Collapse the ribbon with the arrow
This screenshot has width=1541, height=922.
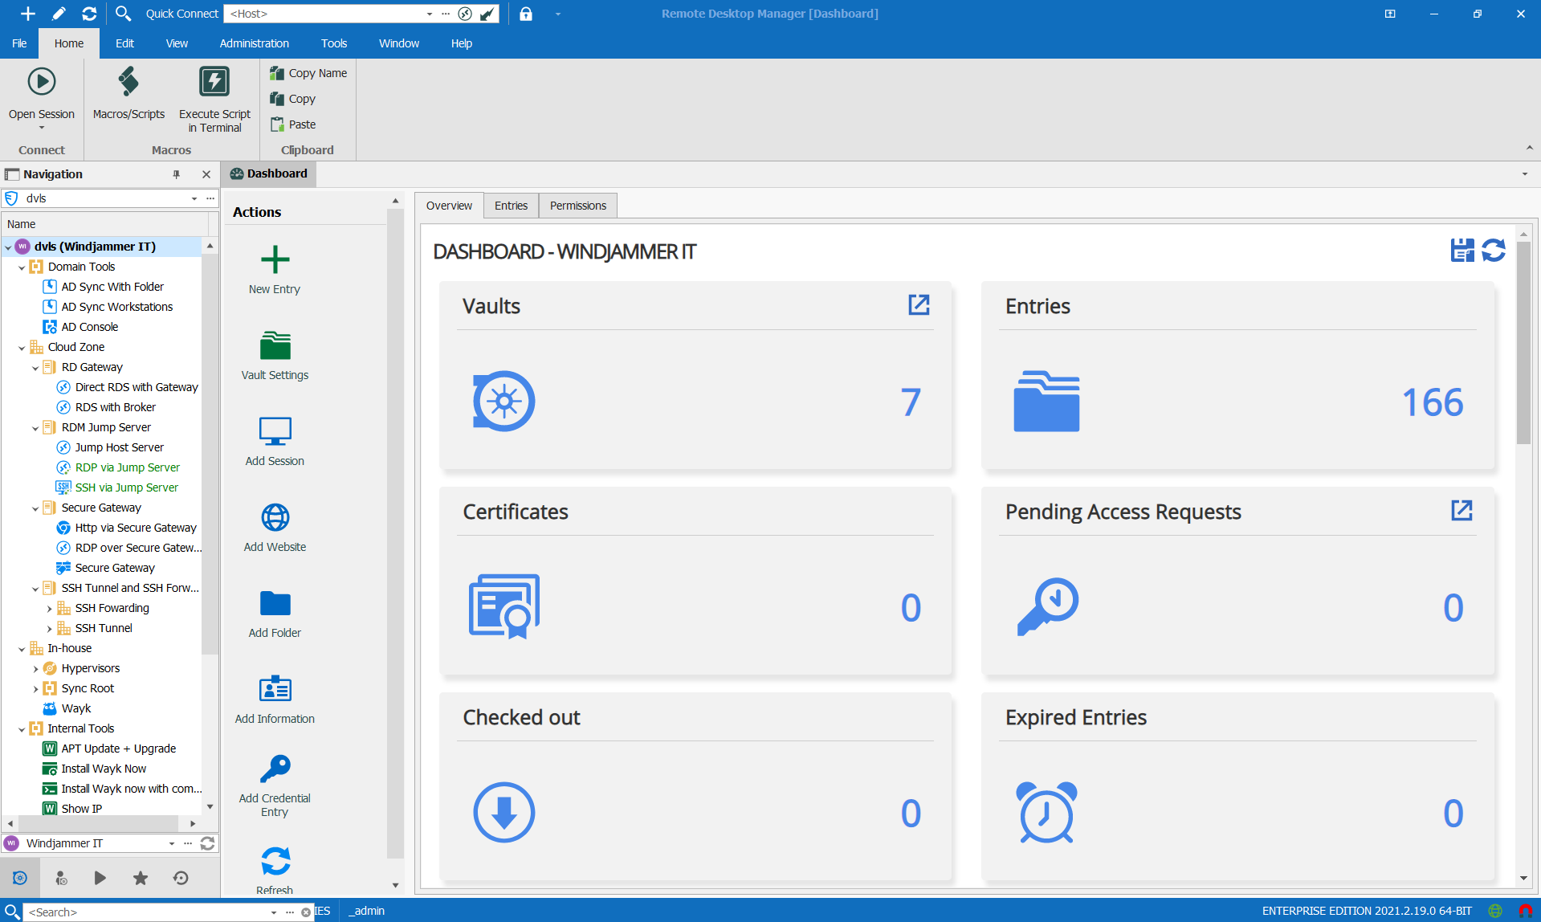[x=1529, y=148]
